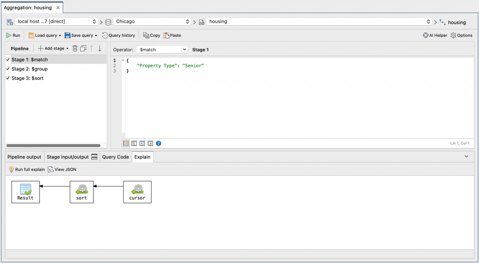Move stage down with the down arrow
Screen dimensions: 479x263
pos(100,48)
